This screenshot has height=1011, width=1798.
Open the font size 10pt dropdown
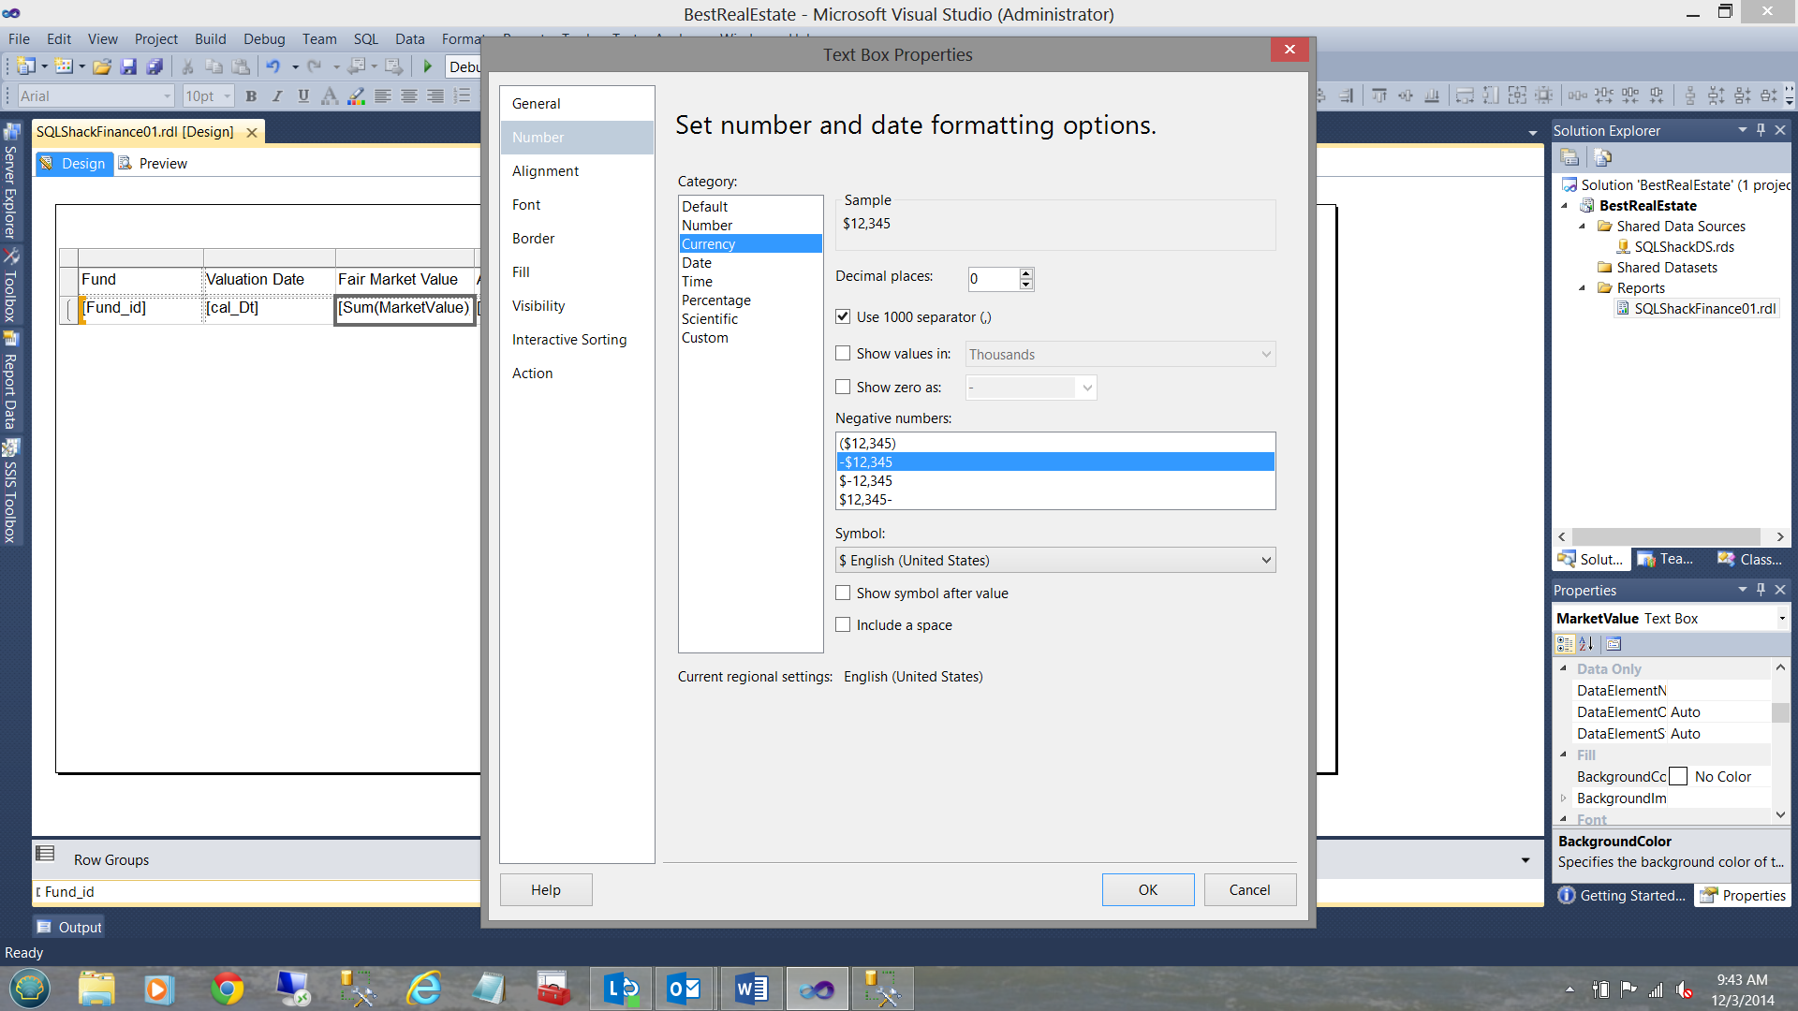(227, 96)
